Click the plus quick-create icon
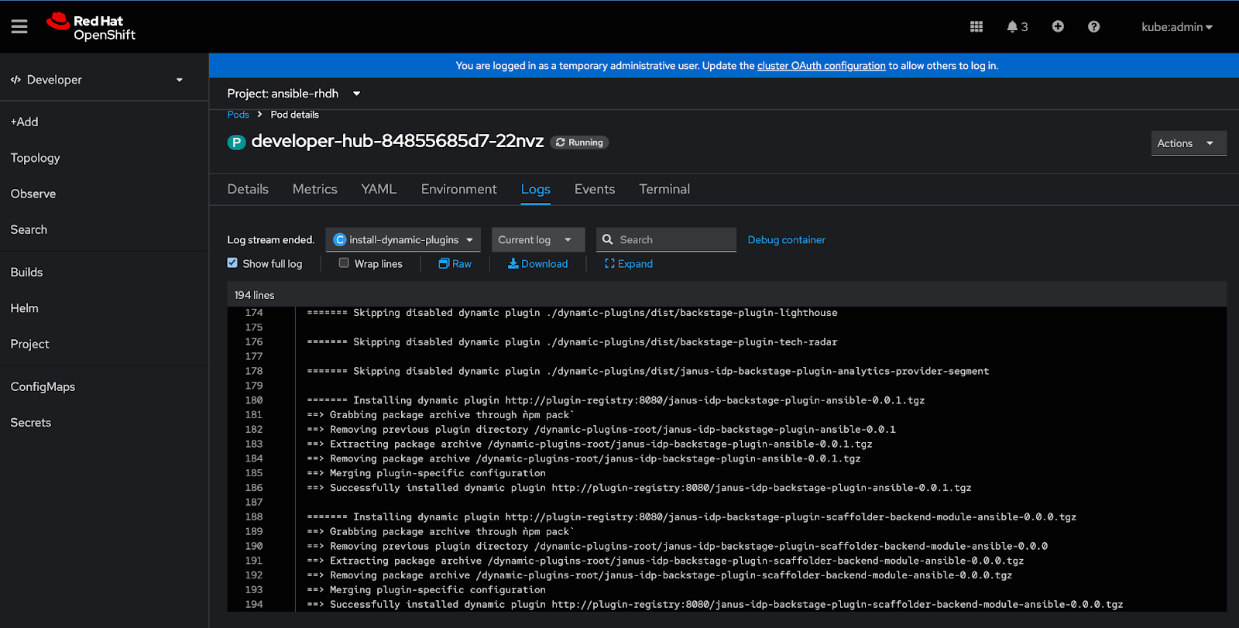Image resolution: width=1239 pixels, height=628 pixels. [x=1058, y=27]
